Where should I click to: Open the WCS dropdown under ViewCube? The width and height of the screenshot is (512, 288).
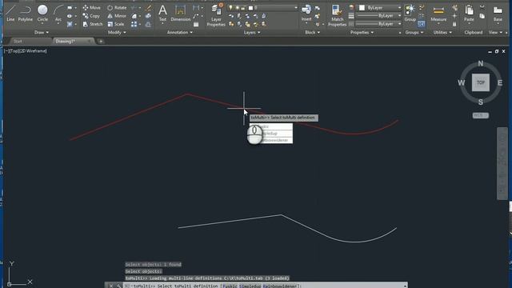[x=480, y=115]
